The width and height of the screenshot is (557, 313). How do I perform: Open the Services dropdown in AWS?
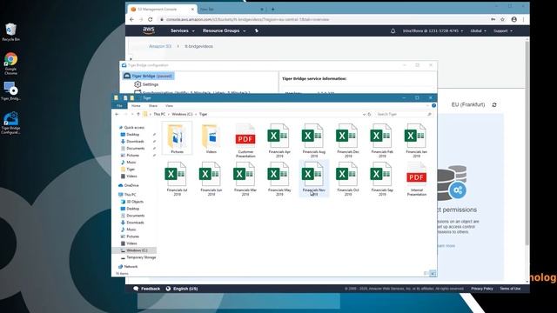point(182,31)
